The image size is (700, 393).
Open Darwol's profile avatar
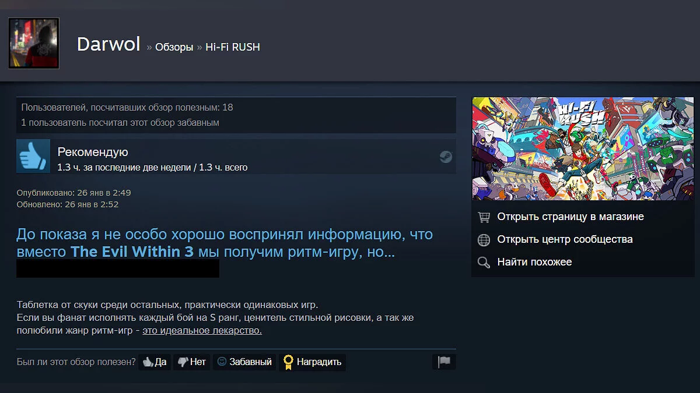click(33, 43)
